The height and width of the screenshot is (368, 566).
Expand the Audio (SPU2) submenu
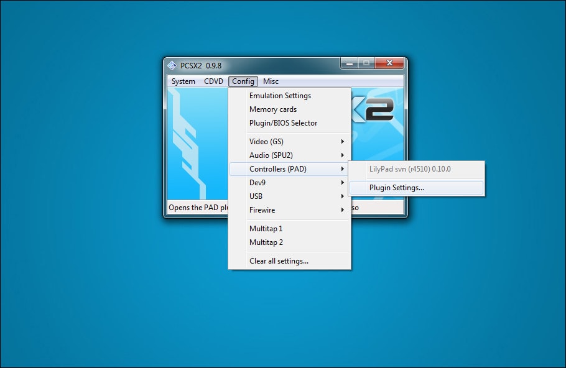point(290,155)
